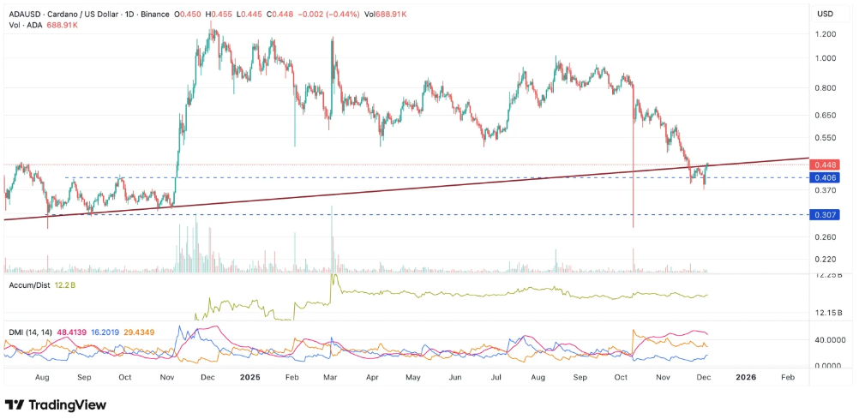Select the dashed horizontal line at 0.307
Screen dimensions: 859x419
point(429,214)
